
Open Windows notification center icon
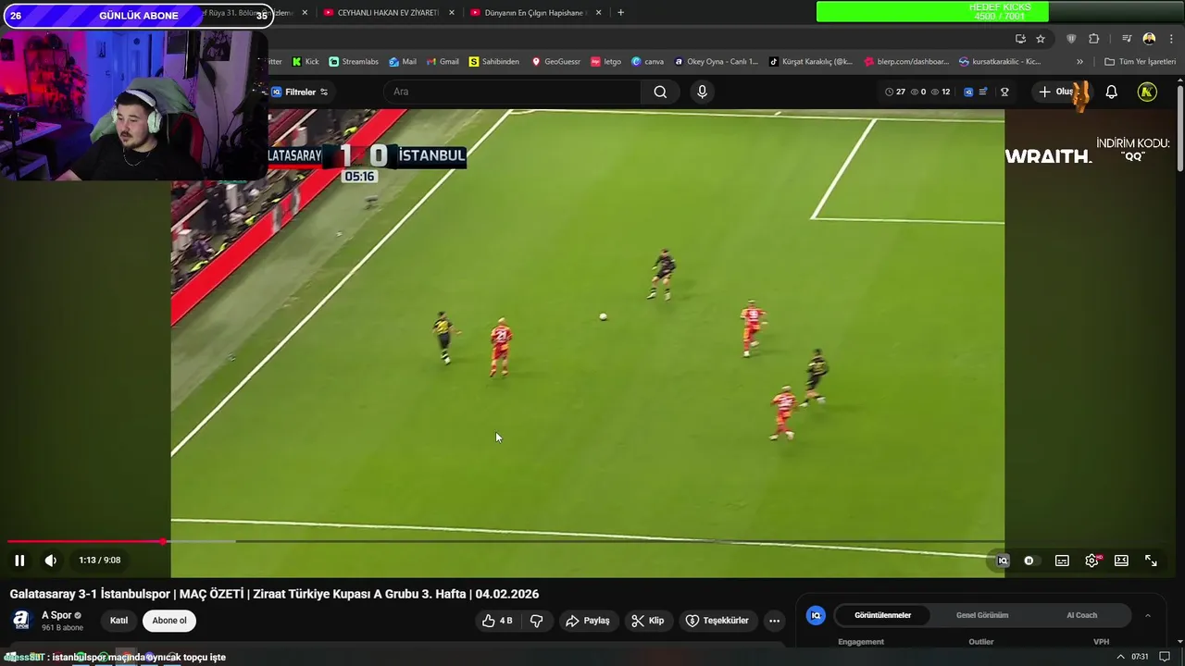click(1165, 657)
